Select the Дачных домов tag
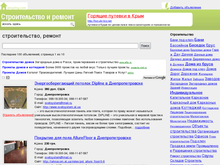Image resolution: width=220 pixels, height=165 pixels. point(181,59)
